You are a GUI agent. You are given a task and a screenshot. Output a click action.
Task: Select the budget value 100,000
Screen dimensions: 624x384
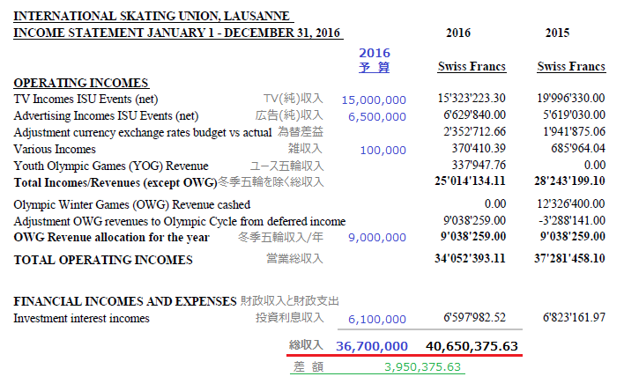point(383,151)
